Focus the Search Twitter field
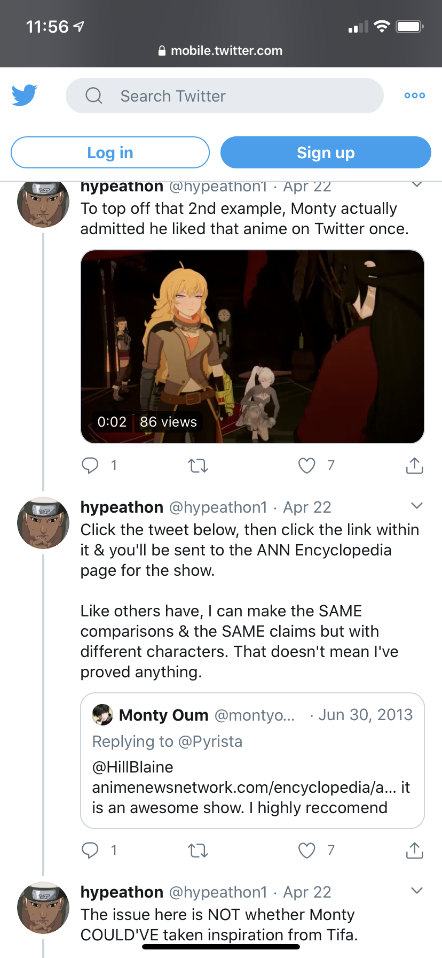Viewport: 442px width, 958px height. click(225, 96)
